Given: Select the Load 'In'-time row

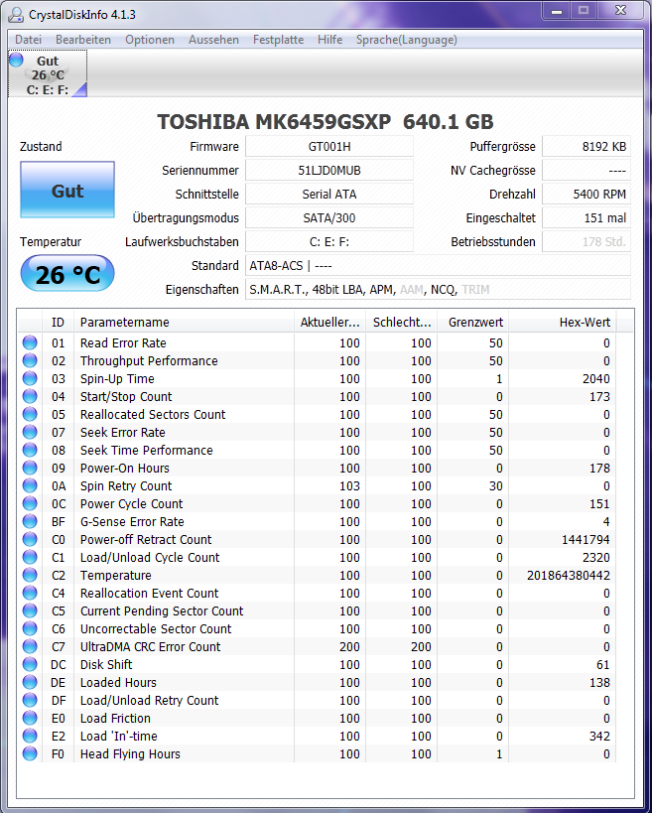Looking at the screenshot, I should click(317, 737).
